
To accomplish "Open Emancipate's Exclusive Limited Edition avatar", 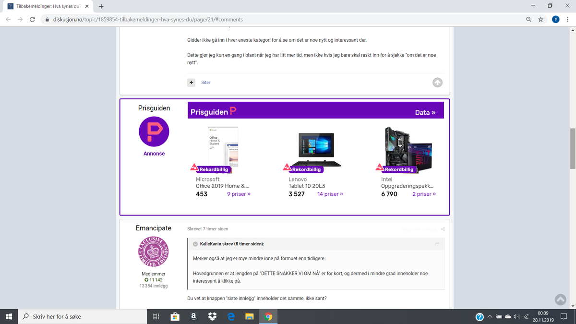I will pyautogui.click(x=154, y=252).
